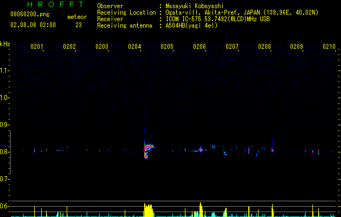Click the 0206 time marker
Image resolution: width=341 pixels, height=217 pixels.
point(200,47)
